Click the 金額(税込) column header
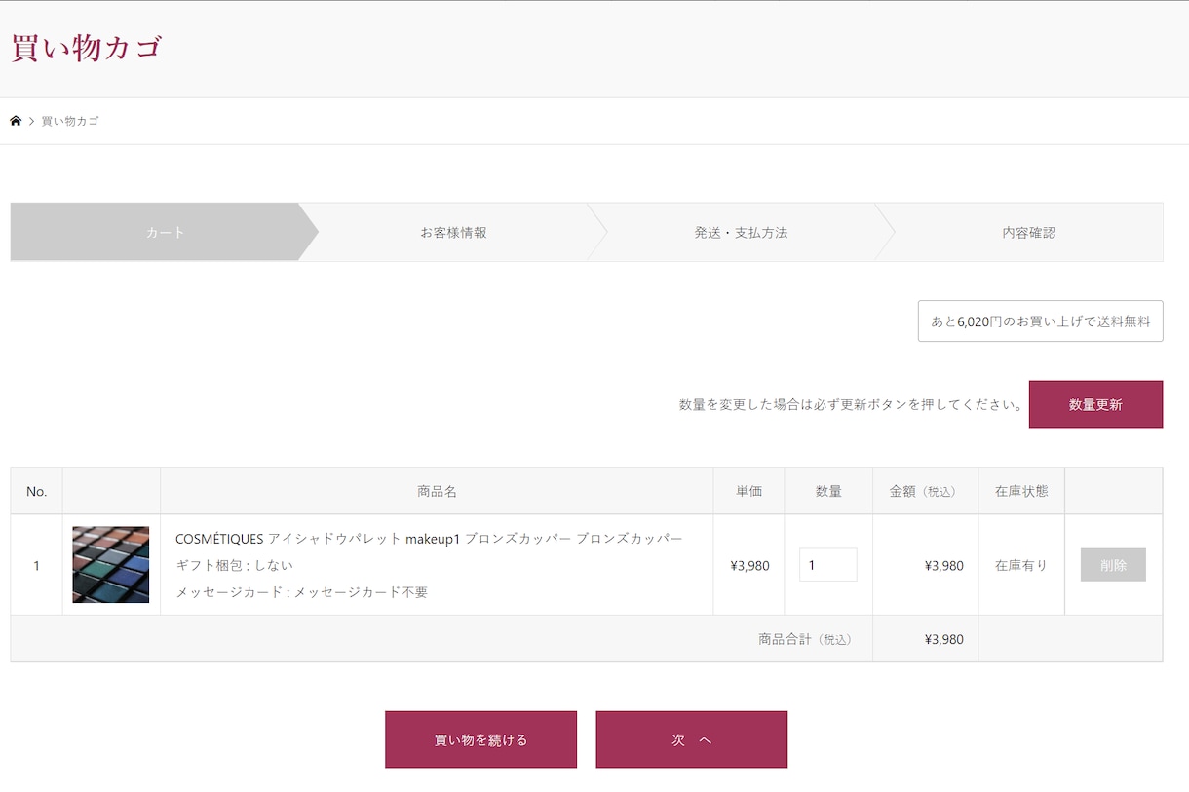Image resolution: width=1189 pixels, height=792 pixels. [x=925, y=491]
